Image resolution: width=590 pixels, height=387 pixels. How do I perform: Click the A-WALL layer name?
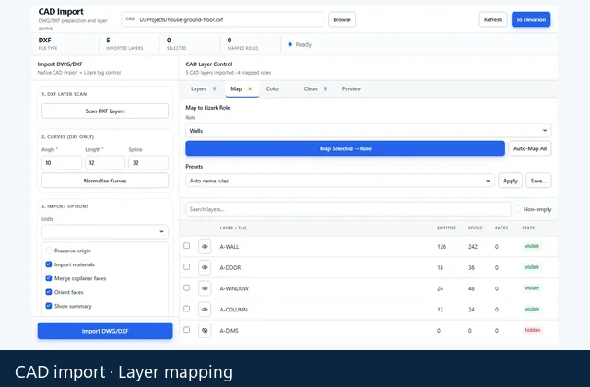point(230,247)
